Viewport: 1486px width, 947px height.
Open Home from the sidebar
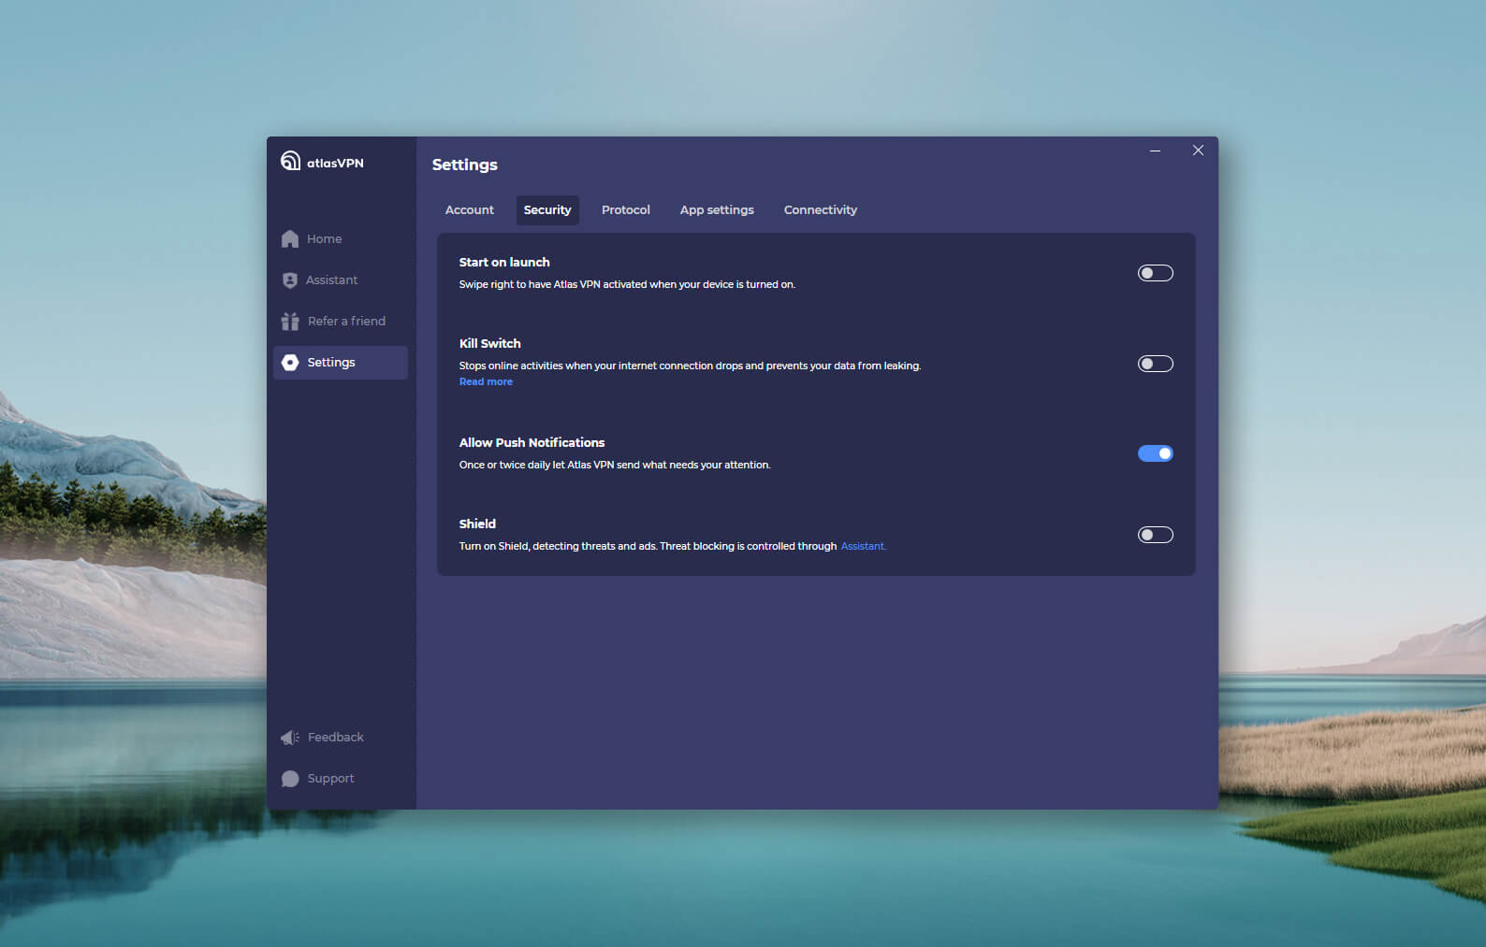[341, 239]
